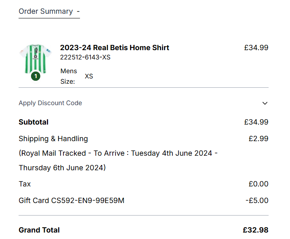Expand the Apply Discount Code section
Viewport: 290px width, 239px height.
tap(50, 103)
